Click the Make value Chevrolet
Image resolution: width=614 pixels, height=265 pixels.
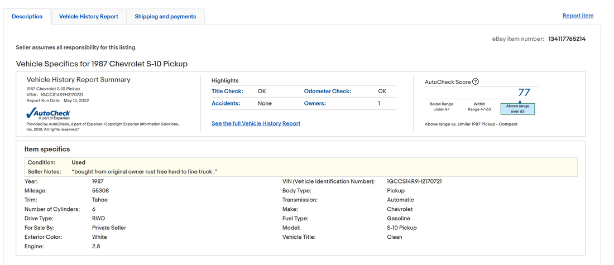pyautogui.click(x=400, y=209)
